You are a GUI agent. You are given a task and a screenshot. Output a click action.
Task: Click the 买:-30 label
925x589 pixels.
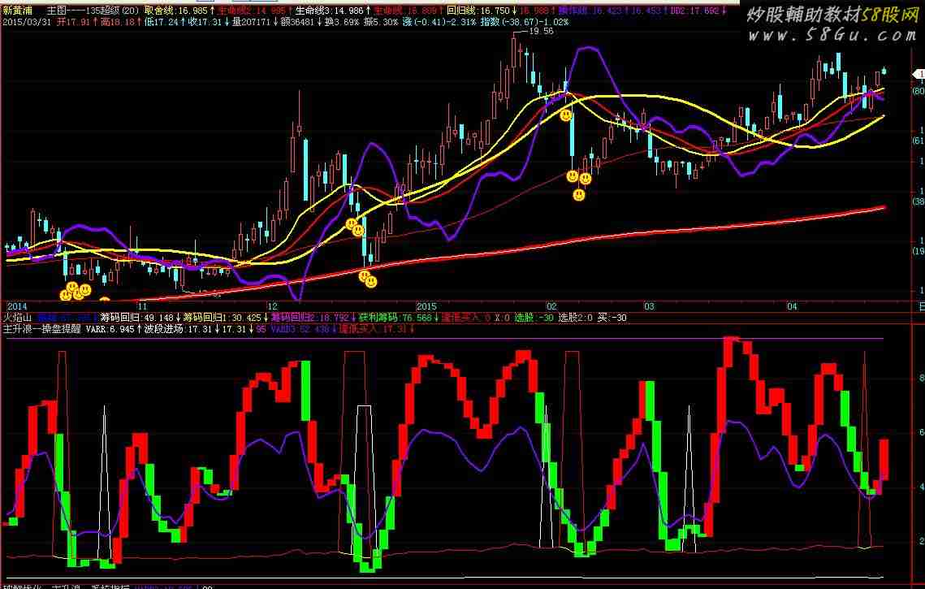[x=612, y=318]
